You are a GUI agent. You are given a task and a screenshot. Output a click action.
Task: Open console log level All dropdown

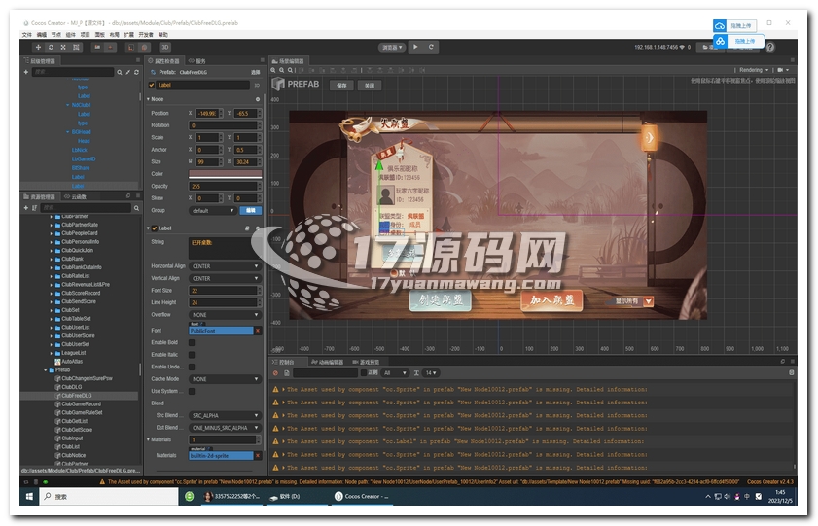pos(396,373)
